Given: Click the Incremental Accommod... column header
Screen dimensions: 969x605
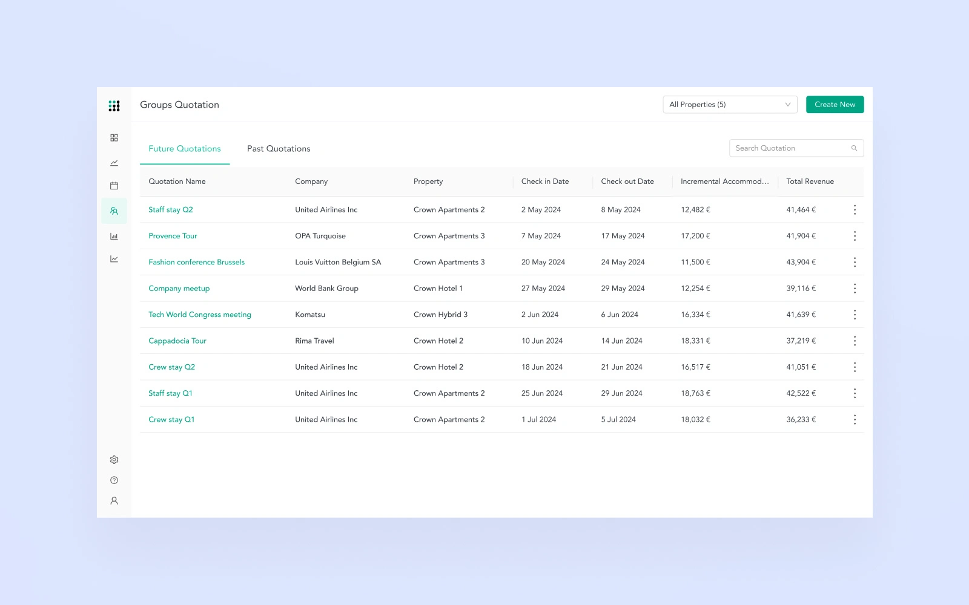Looking at the screenshot, I should (x=725, y=181).
